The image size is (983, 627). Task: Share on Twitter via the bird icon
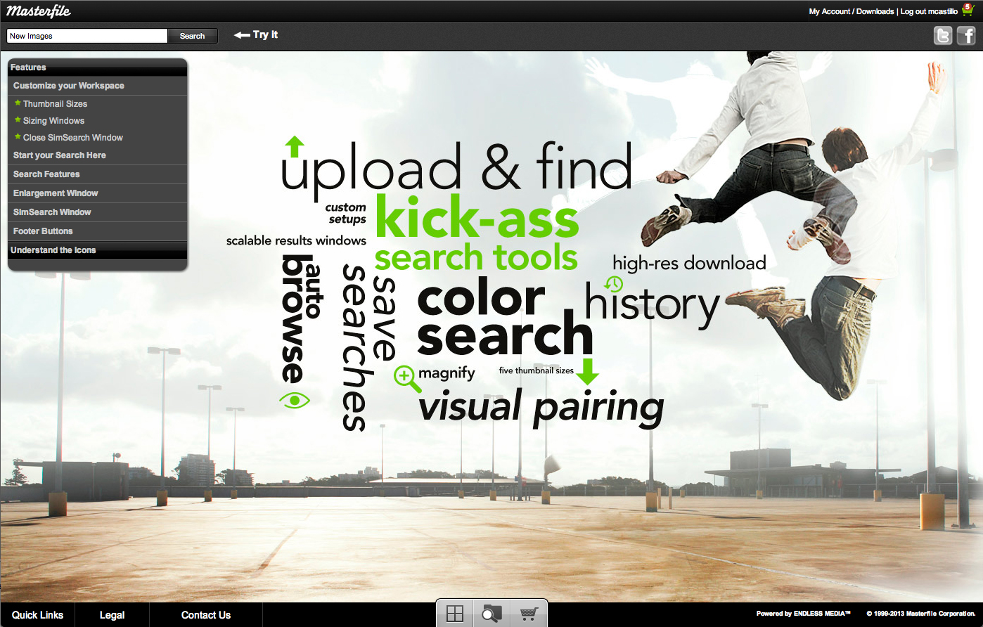[943, 35]
